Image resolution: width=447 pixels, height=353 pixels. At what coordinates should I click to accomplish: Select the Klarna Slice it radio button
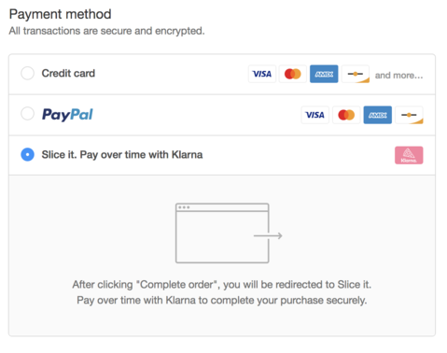point(27,154)
